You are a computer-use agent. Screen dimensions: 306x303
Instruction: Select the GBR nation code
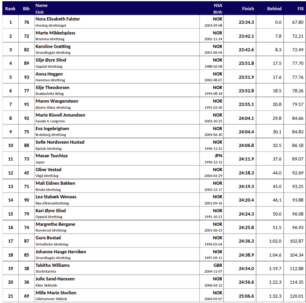pos(218,265)
